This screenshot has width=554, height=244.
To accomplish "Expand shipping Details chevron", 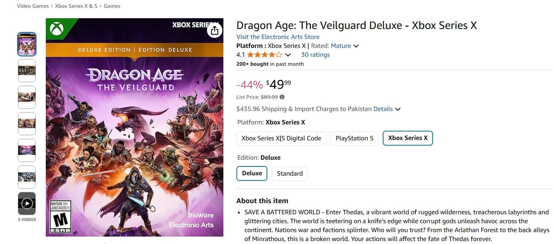I will tap(398, 109).
